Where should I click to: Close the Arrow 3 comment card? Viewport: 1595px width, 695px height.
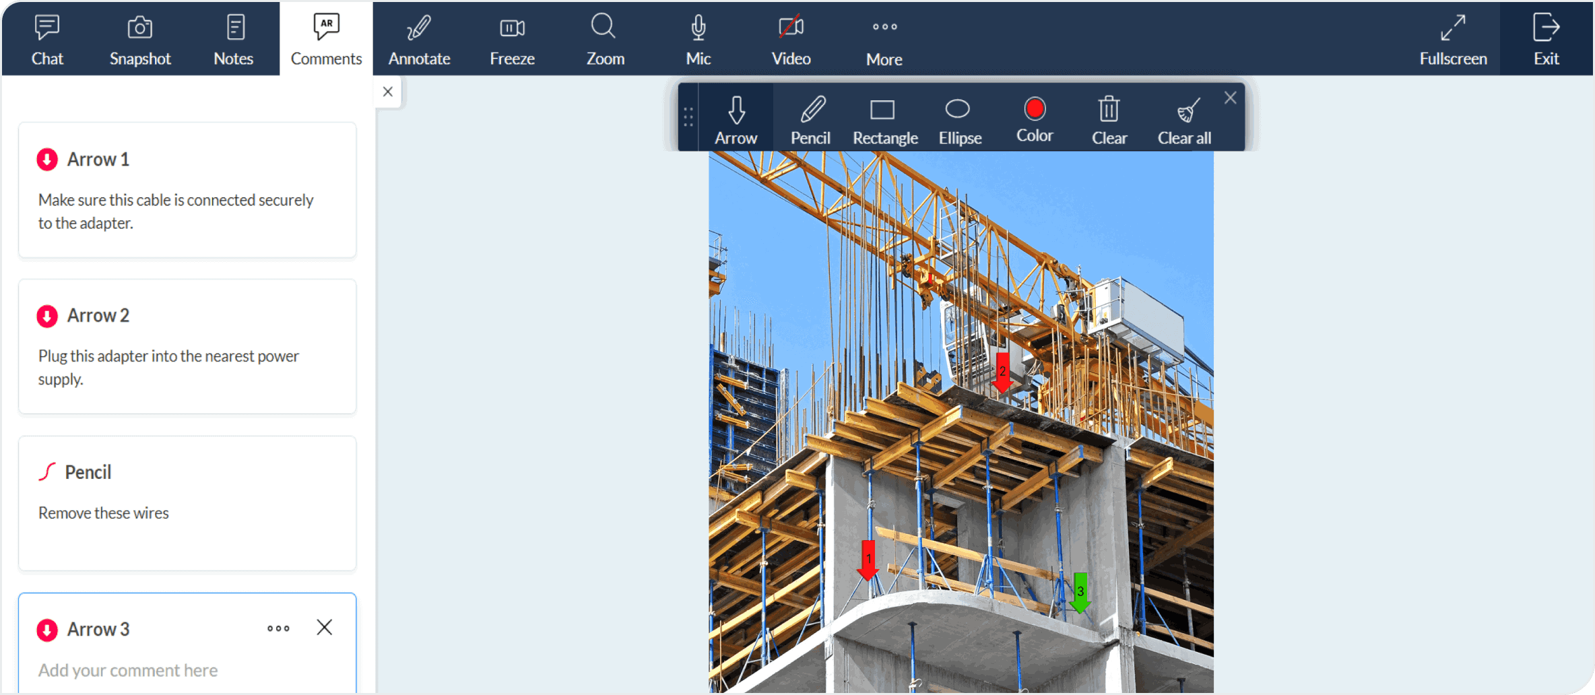click(325, 628)
